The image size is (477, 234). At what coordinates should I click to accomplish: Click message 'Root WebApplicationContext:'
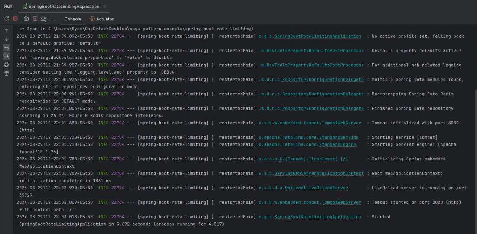tap(407, 173)
